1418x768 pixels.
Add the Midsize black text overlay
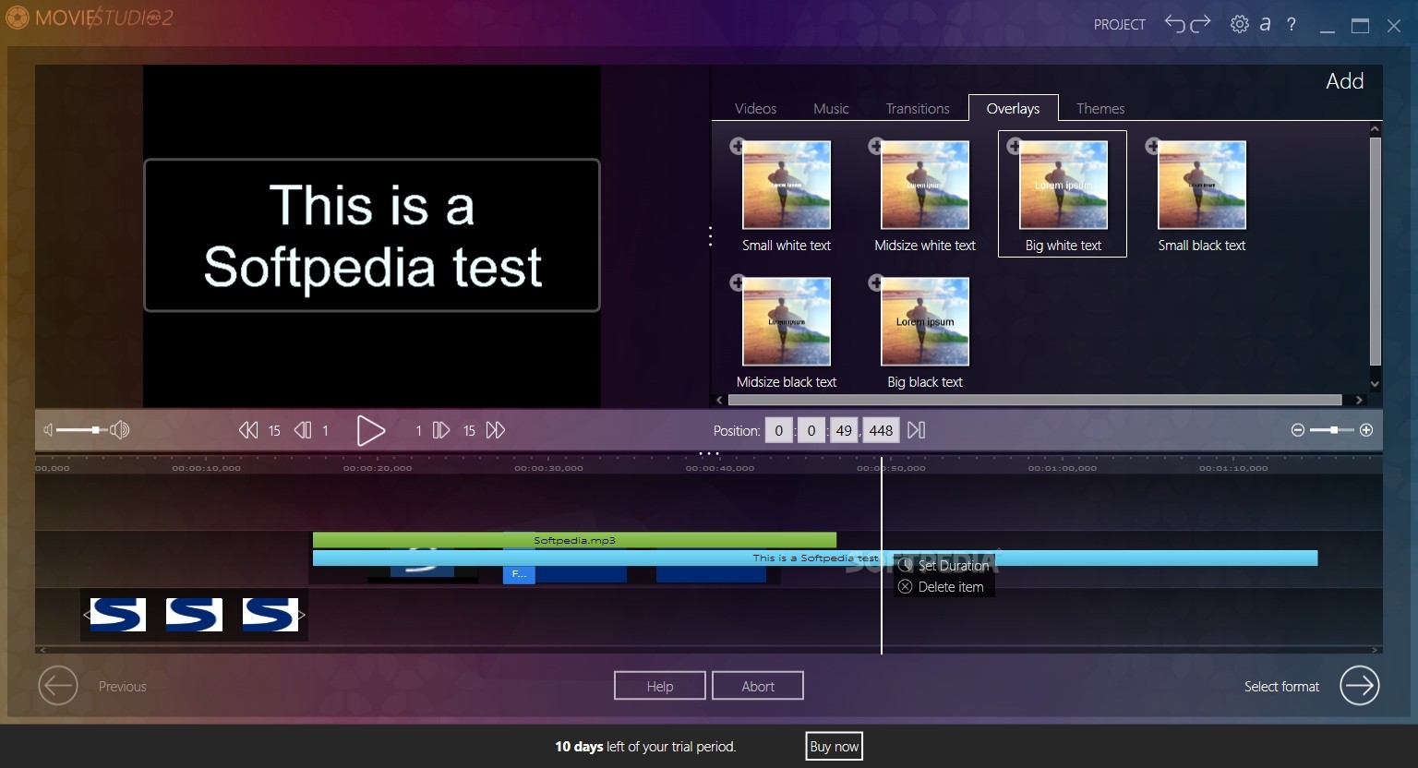[x=738, y=282]
